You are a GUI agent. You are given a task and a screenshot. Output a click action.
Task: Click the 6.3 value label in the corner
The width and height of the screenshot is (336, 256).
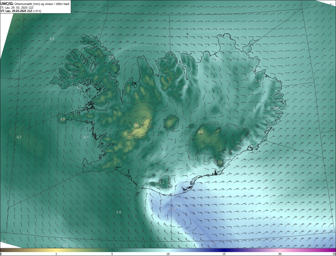(4, 241)
